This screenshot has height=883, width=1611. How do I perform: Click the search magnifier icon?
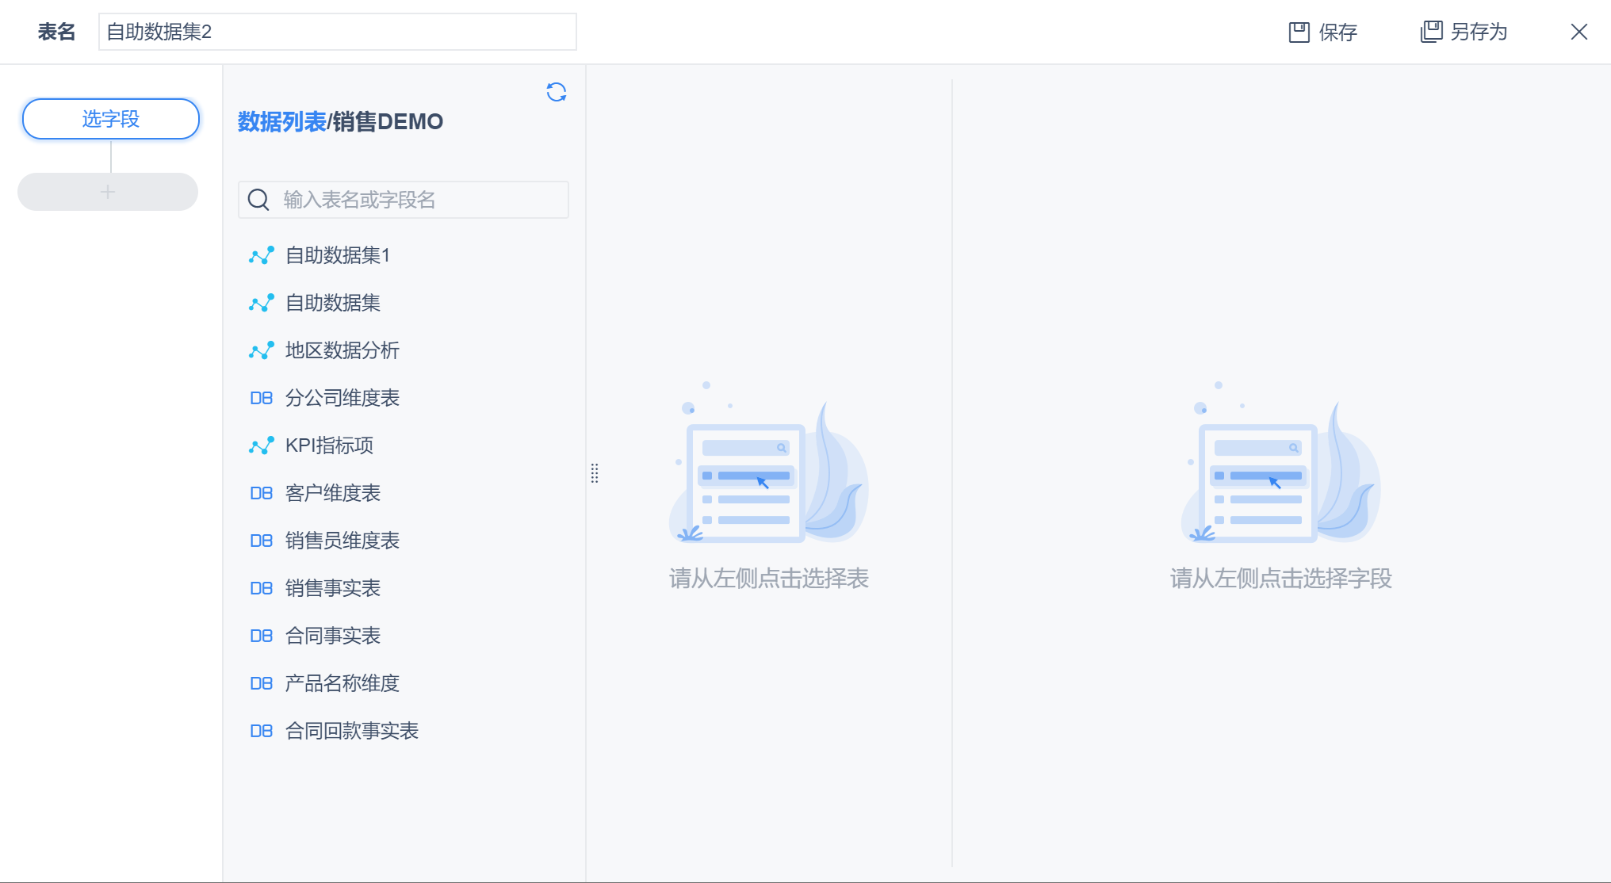pos(258,200)
